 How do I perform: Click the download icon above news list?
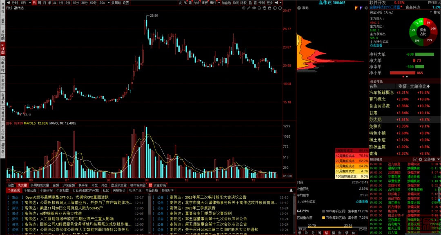[291, 190]
